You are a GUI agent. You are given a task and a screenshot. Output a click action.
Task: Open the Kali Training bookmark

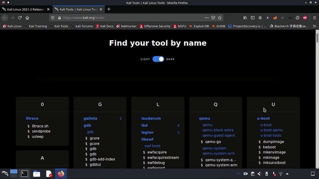click(36, 26)
